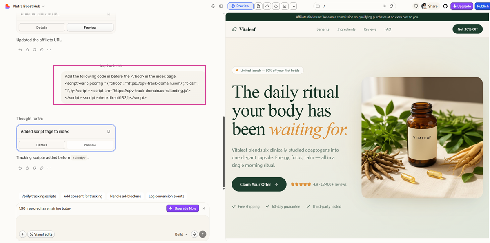490x243 pixels.
Task: Click the Vitaleaf bottle product image
Action: tap(422, 137)
